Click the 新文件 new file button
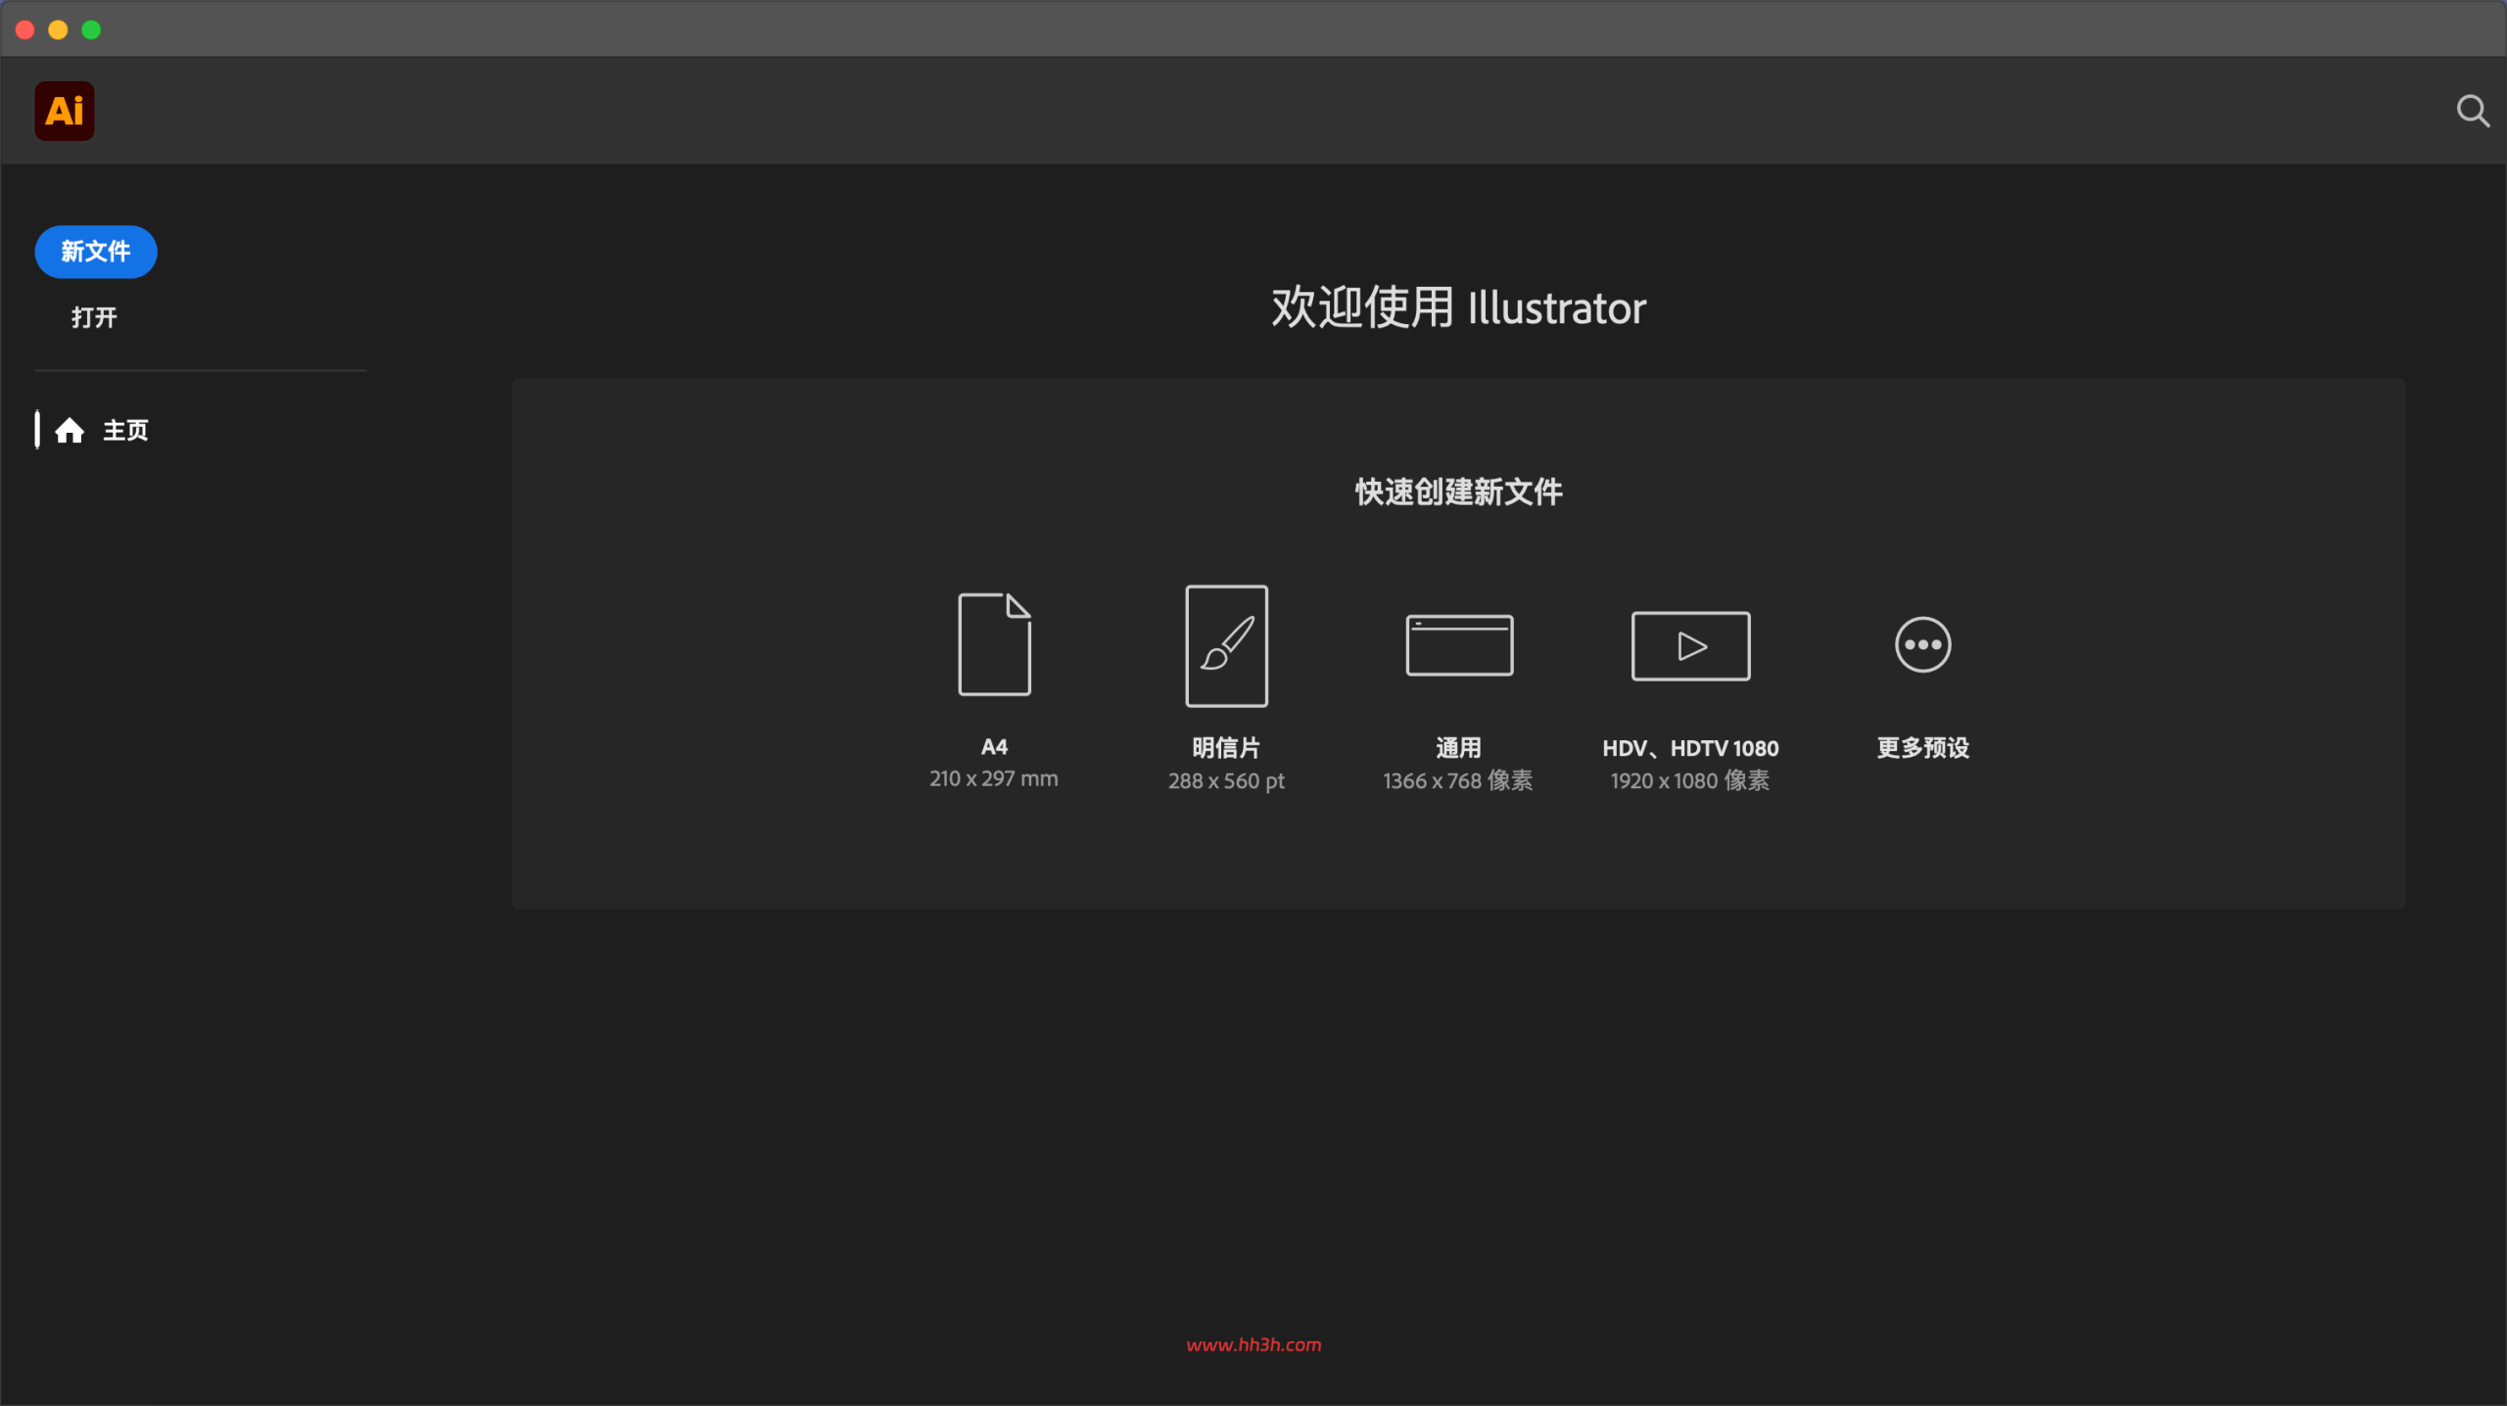The image size is (2507, 1406). coord(96,252)
